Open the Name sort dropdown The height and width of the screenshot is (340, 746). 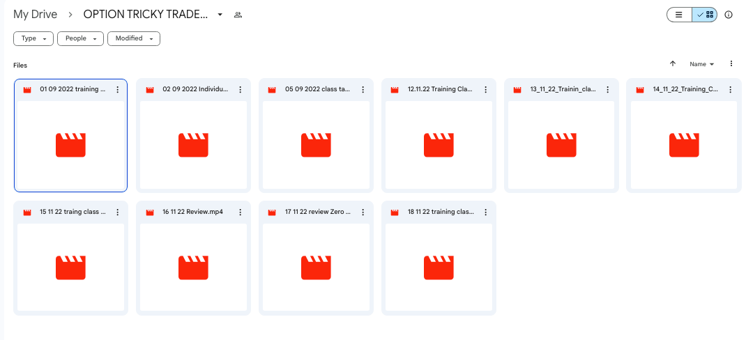[x=701, y=64]
